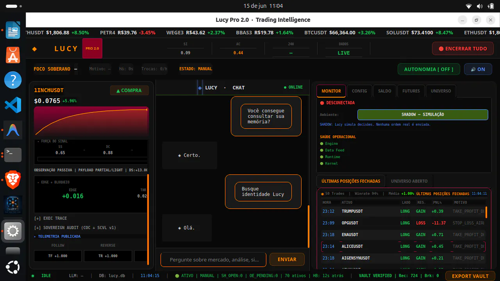Go to the FUTURES tab
This screenshot has height=281, width=500.
click(x=411, y=91)
